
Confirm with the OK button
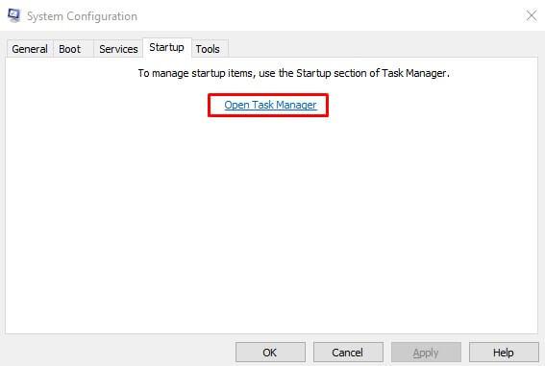(270, 353)
